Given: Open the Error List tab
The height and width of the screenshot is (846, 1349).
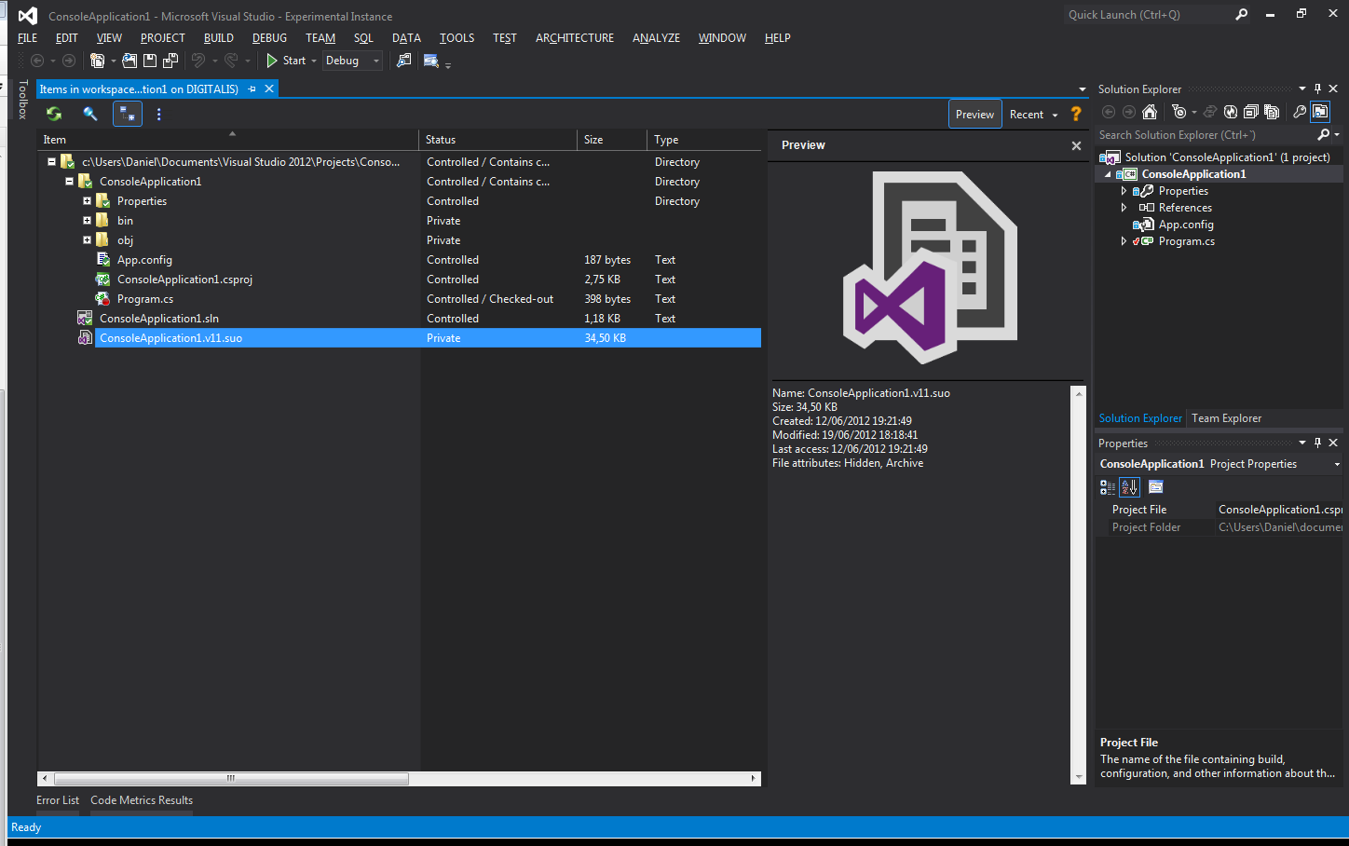Looking at the screenshot, I should coord(58,800).
